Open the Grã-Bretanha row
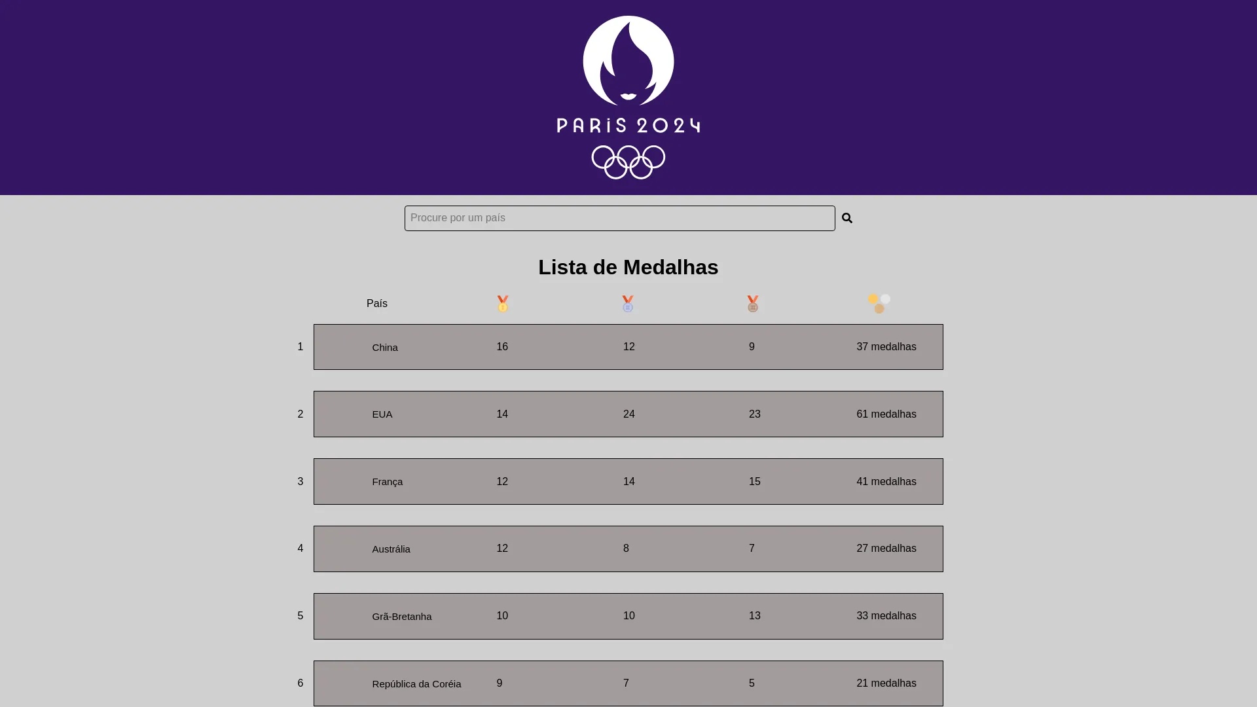The image size is (1257, 707). [x=628, y=617]
